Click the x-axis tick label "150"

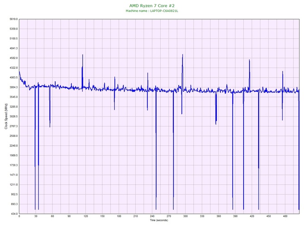103,216
